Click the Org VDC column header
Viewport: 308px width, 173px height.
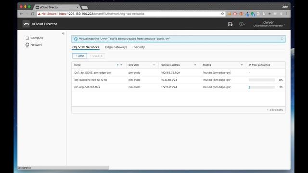[x=134, y=65]
